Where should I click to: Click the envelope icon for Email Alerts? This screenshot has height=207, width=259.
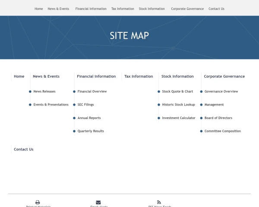coord(98,202)
